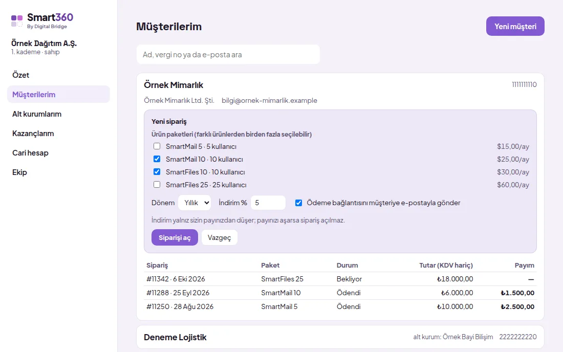
Task: Click the Tutar (KDV hariç) column header
Action: click(446, 265)
